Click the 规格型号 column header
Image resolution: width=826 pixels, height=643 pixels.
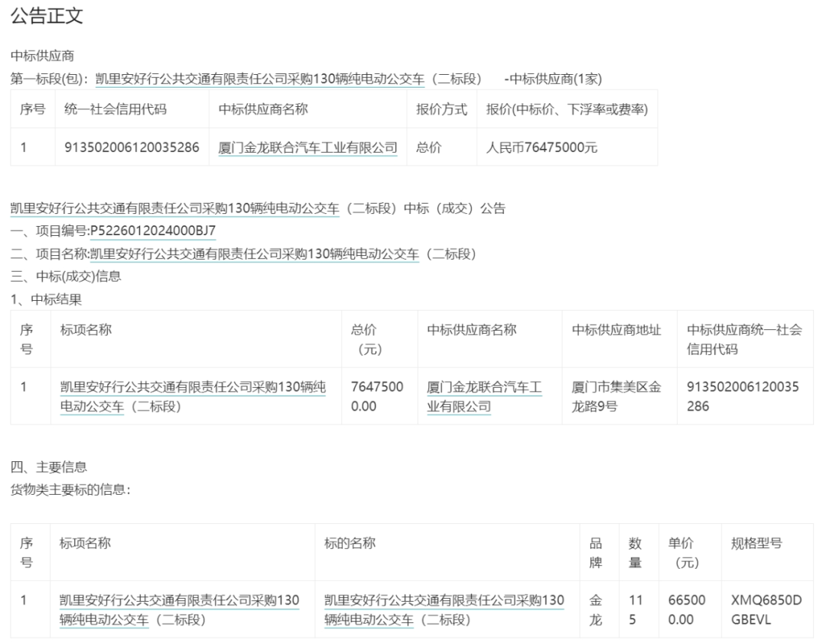pyautogui.click(x=756, y=543)
